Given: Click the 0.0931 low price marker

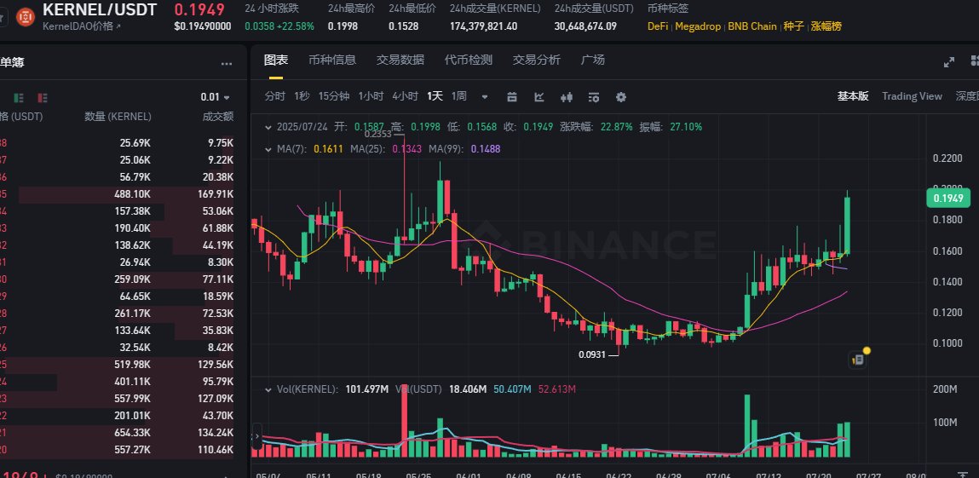Looking at the screenshot, I should (x=591, y=354).
